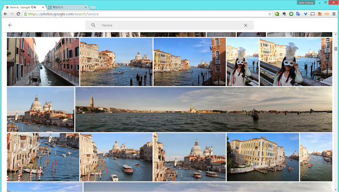Image resolution: width=339 pixels, height=192 pixels.
Task: Go back using the Google Photos back arrow
Action: click(10, 25)
